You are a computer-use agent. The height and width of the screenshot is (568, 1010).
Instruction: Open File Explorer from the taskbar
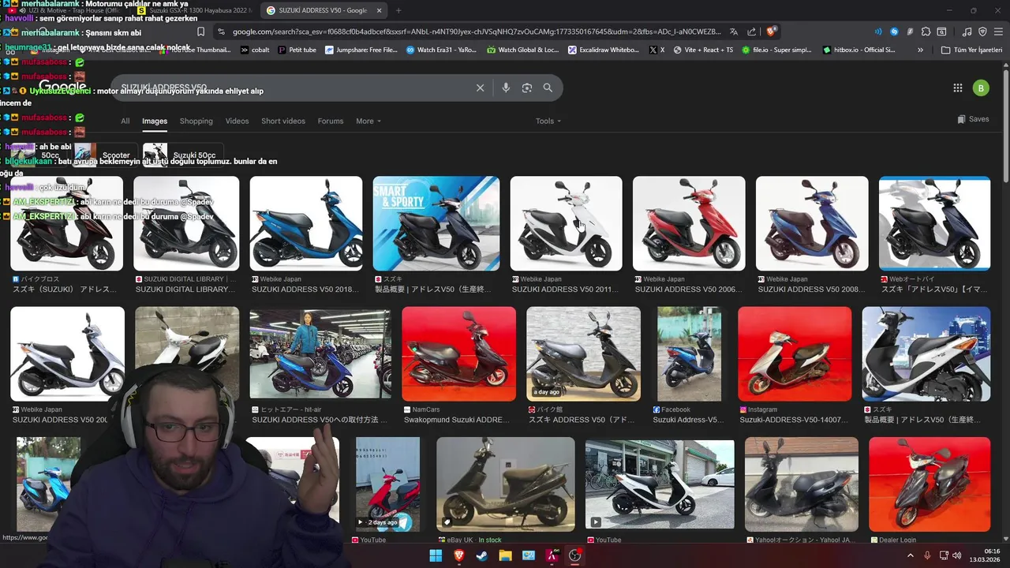(x=505, y=555)
